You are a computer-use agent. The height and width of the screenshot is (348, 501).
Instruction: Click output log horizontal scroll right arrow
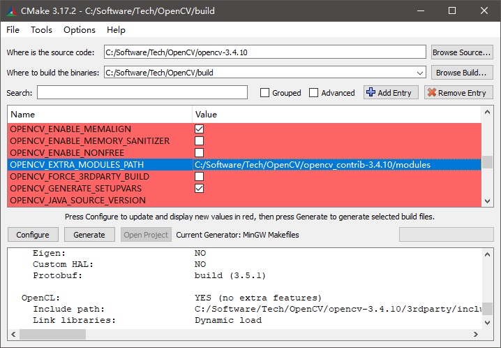tap(476, 334)
